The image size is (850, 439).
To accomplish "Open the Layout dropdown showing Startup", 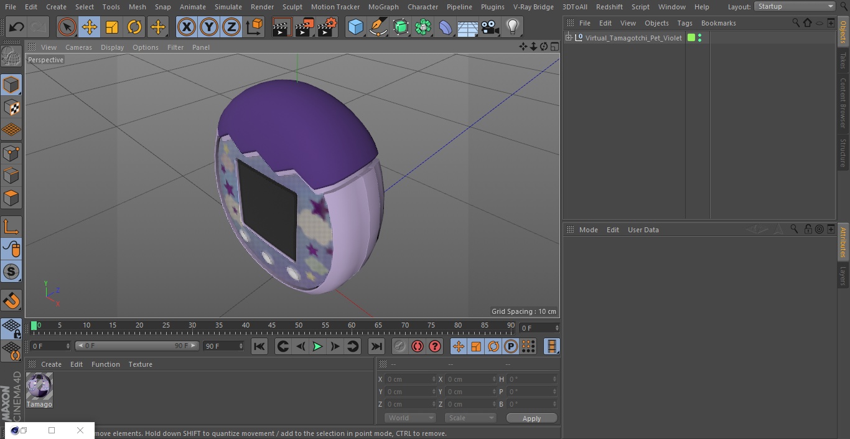I will [795, 6].
